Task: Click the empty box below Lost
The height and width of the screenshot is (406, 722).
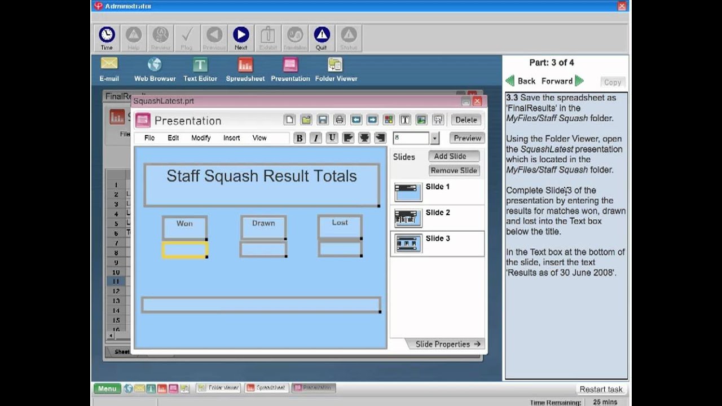Action: click(x=340, y=249)
